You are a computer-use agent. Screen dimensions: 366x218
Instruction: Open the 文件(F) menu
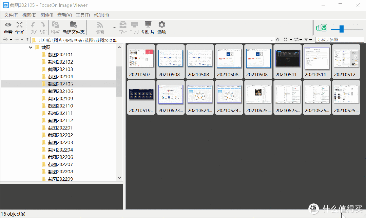click(x=12, y=15)
